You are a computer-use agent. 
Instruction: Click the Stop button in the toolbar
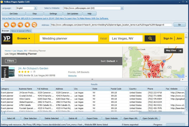[x=35, y=14]
